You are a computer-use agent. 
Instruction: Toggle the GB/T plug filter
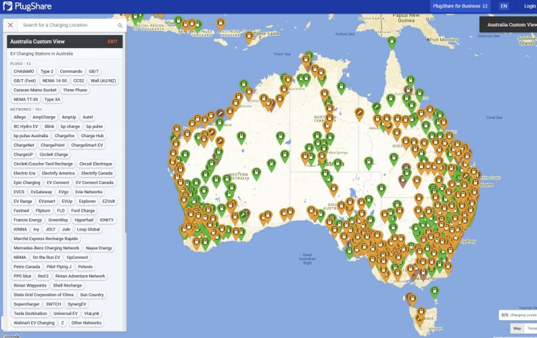click(x=94, y=71)
